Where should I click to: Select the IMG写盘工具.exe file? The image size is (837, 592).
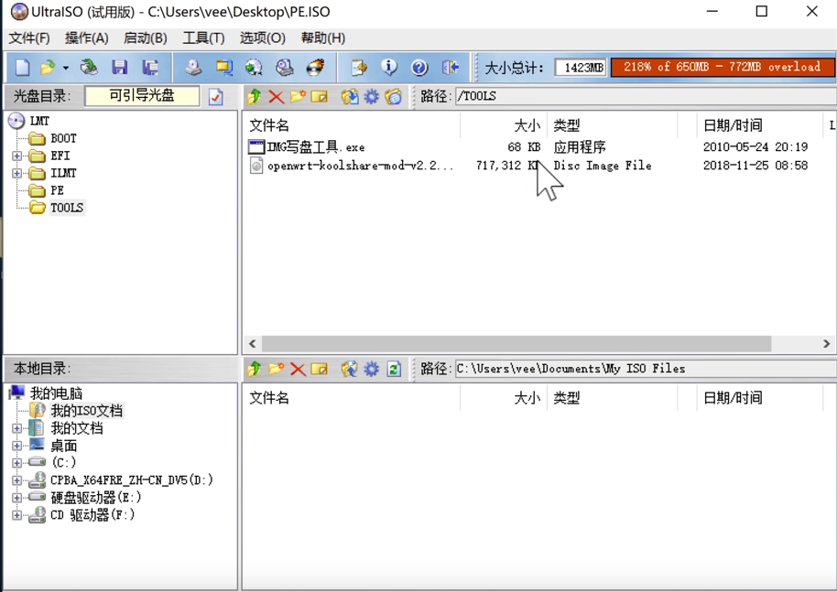[315, 146]
